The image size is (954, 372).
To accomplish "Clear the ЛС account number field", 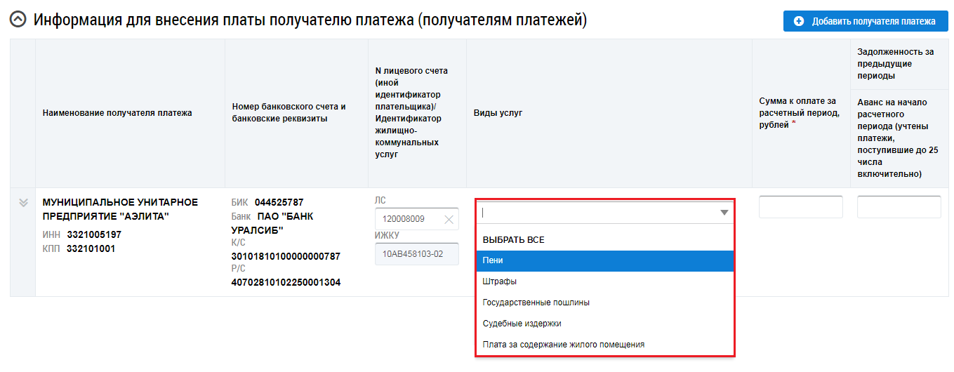I will click(449, 219).
